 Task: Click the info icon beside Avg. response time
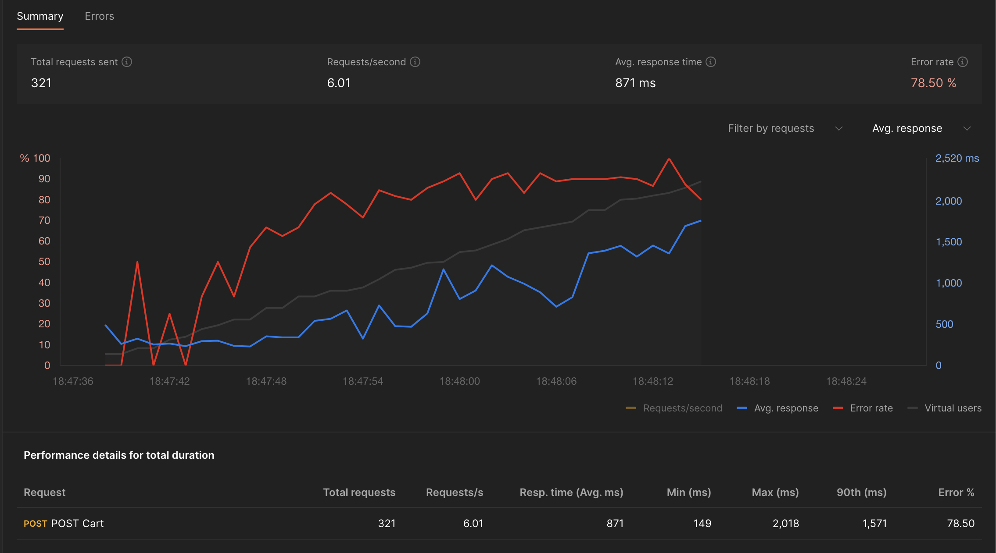point(711,62)
